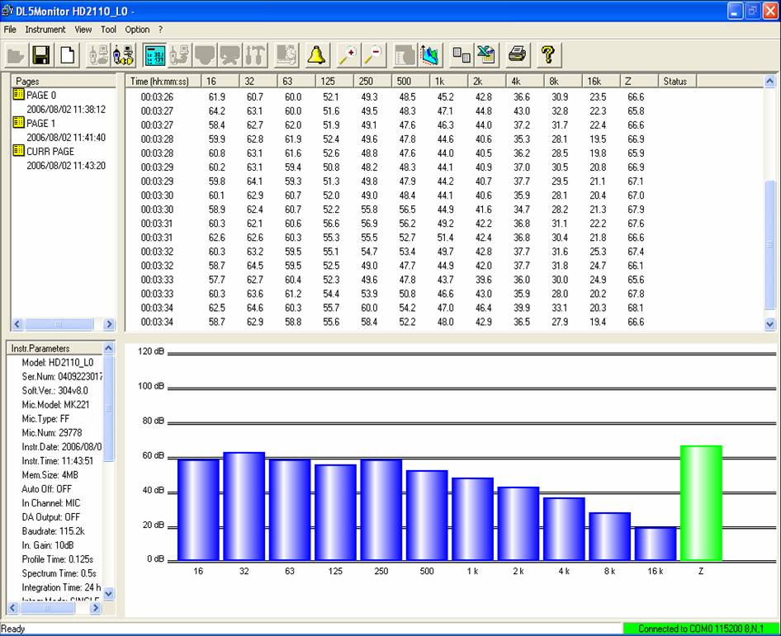Image resolution: width=781 pixels, height=636 pixels.
Task: Open the File menu
Action: [x=10, y=30]
